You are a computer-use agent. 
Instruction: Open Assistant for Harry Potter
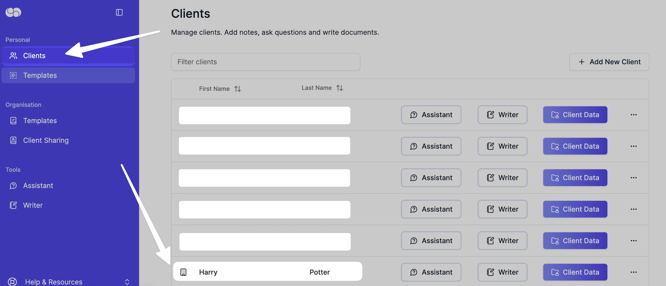tap(431, 272)
